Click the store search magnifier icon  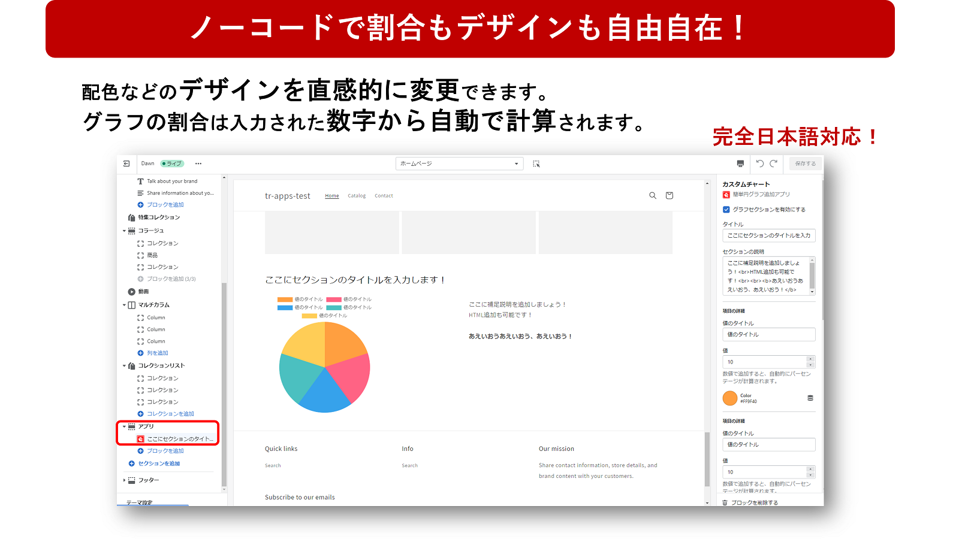[653, 195]
